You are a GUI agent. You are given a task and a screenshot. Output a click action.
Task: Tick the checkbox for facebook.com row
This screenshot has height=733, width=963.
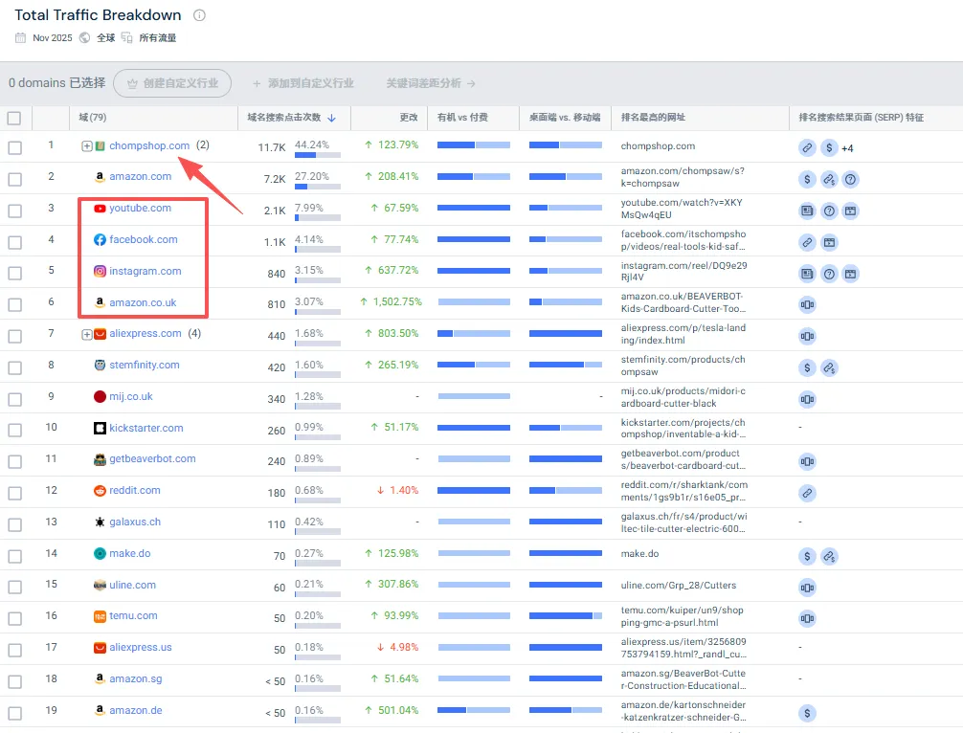(x=14, y=242)
